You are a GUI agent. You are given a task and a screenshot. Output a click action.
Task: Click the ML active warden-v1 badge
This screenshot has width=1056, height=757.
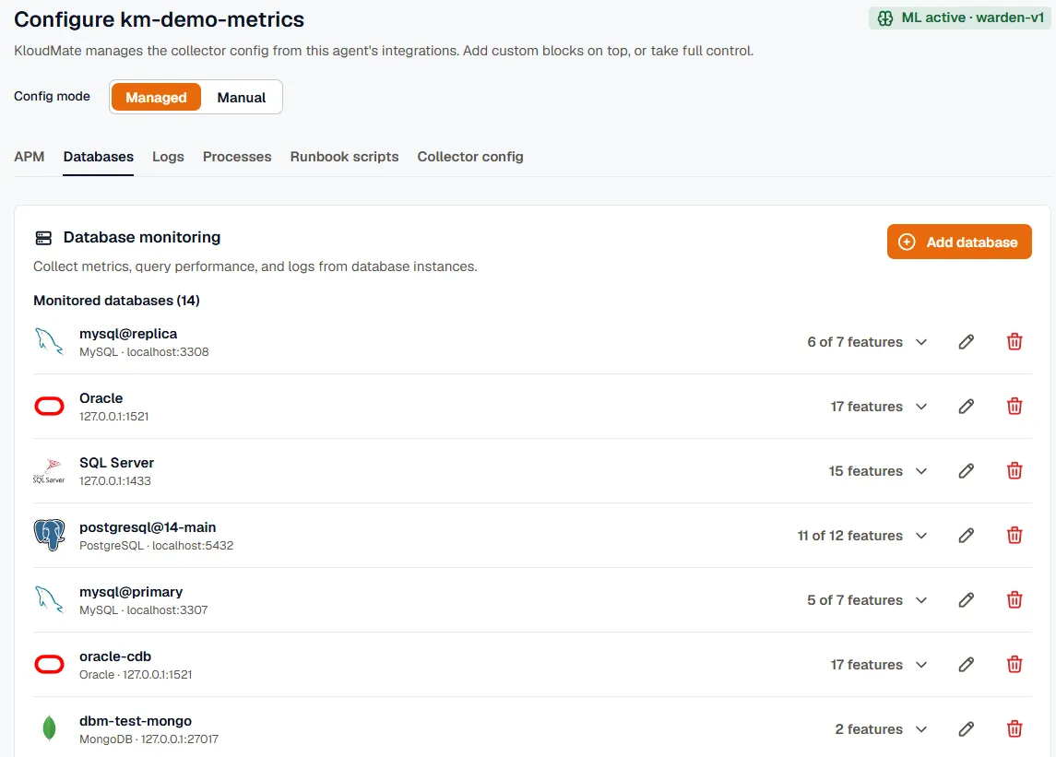click(960, 18)
